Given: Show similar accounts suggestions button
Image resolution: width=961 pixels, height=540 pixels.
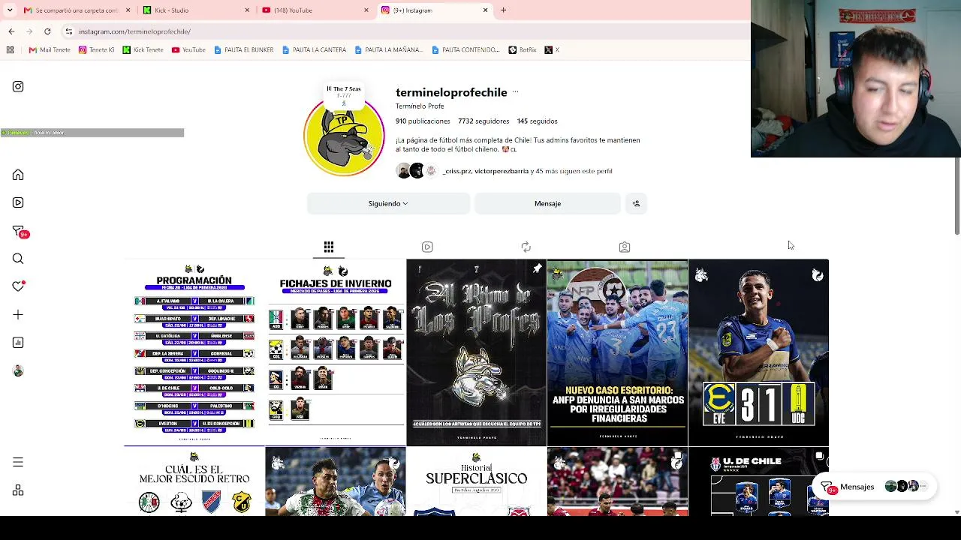Looking at the screenshot, I should pyautogui.click(x=636, y=203).
